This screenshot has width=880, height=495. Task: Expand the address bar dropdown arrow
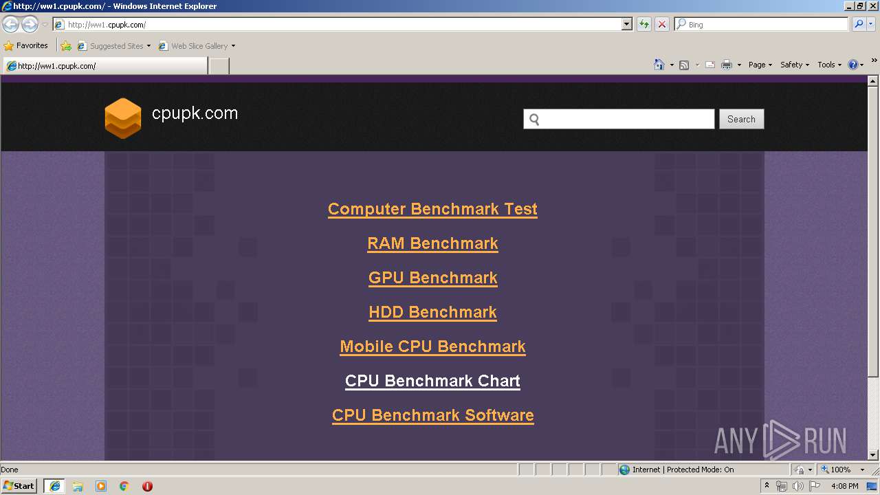(626, 25)
